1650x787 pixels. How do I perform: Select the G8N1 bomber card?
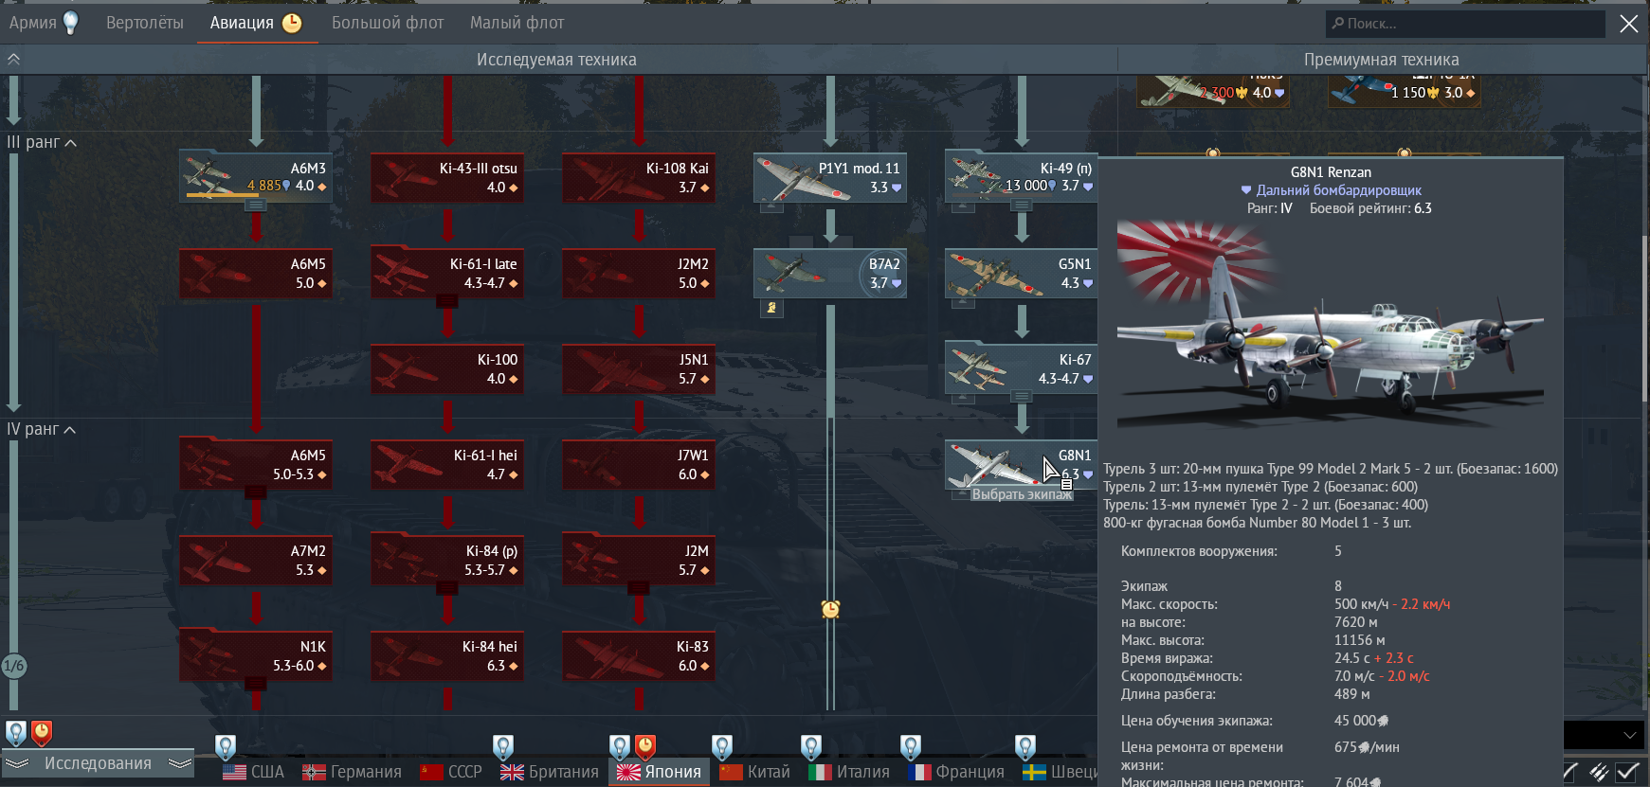click(1022, 465)
